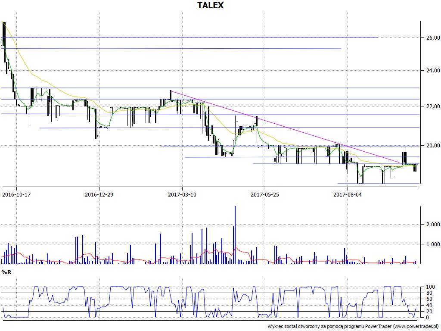Click the 2 000 volume axis label
The width and height of the screenshot is (441, 331).
[433, 224]
